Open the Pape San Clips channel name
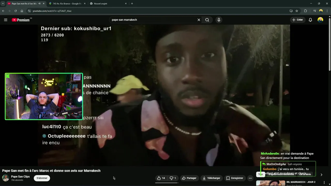The image size is (331, 186). click(20, 177)
